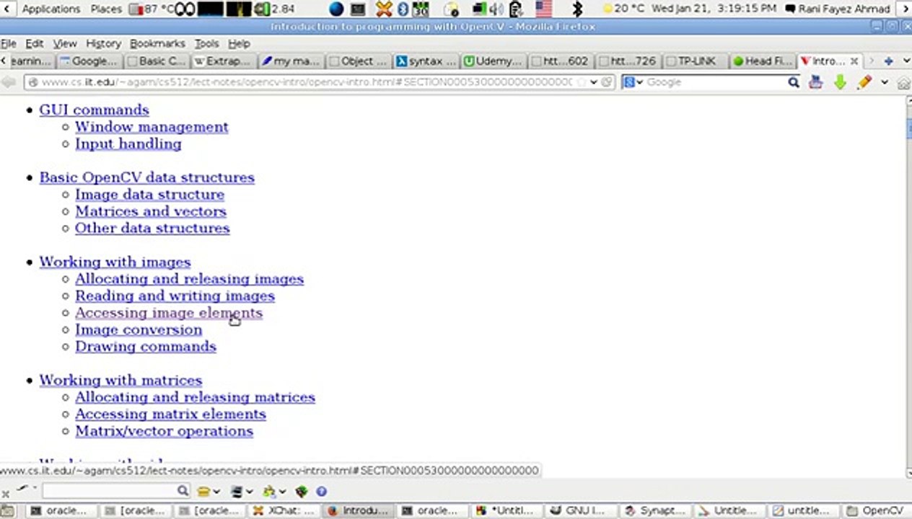
Task: Click the bottom toolbar magnifier icon
Action: [183, 491]
